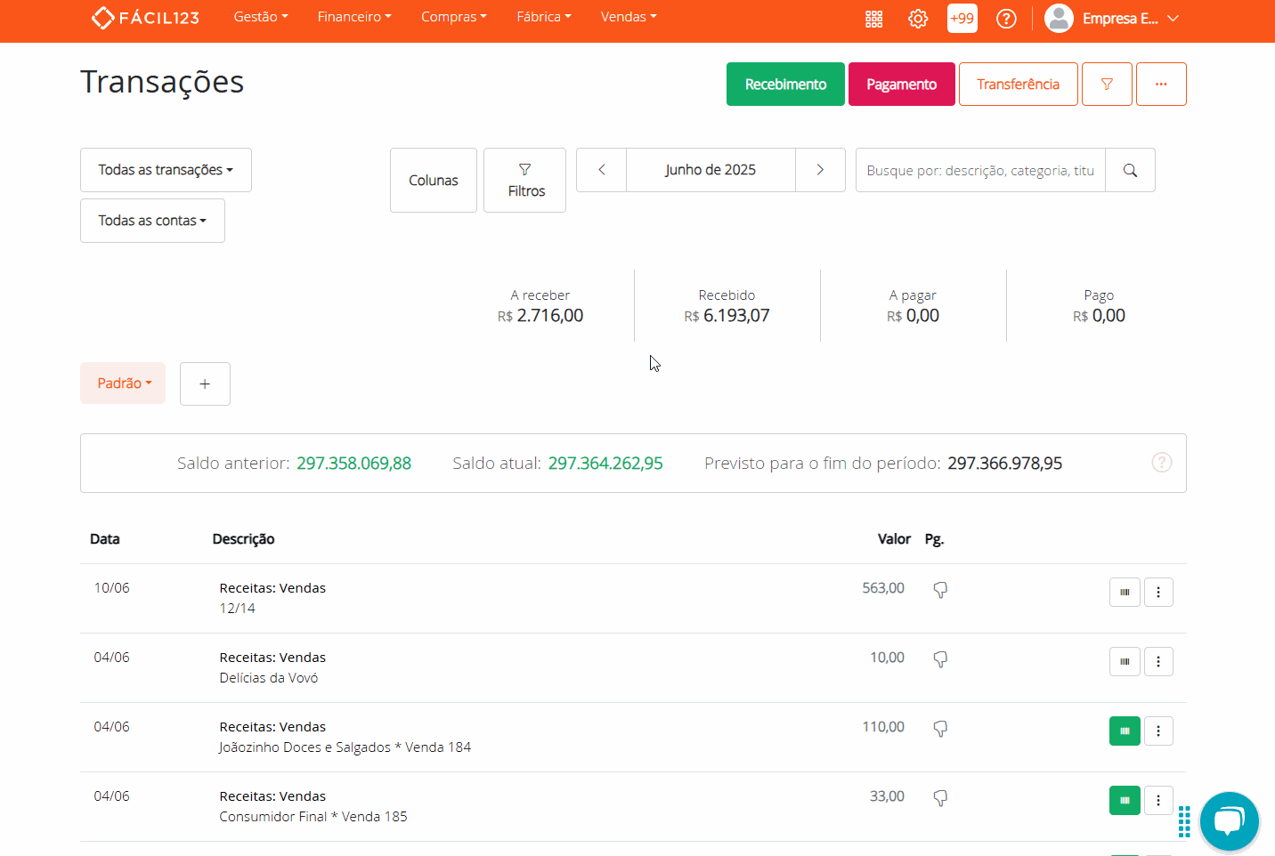Go to previous month arrow

tap(602, 170)
